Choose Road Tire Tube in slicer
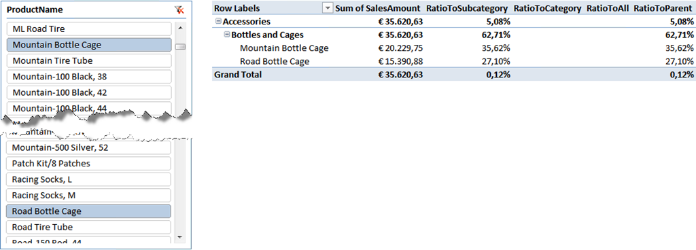The width and height of the screenshot is (696, 250). coord(89,227)
